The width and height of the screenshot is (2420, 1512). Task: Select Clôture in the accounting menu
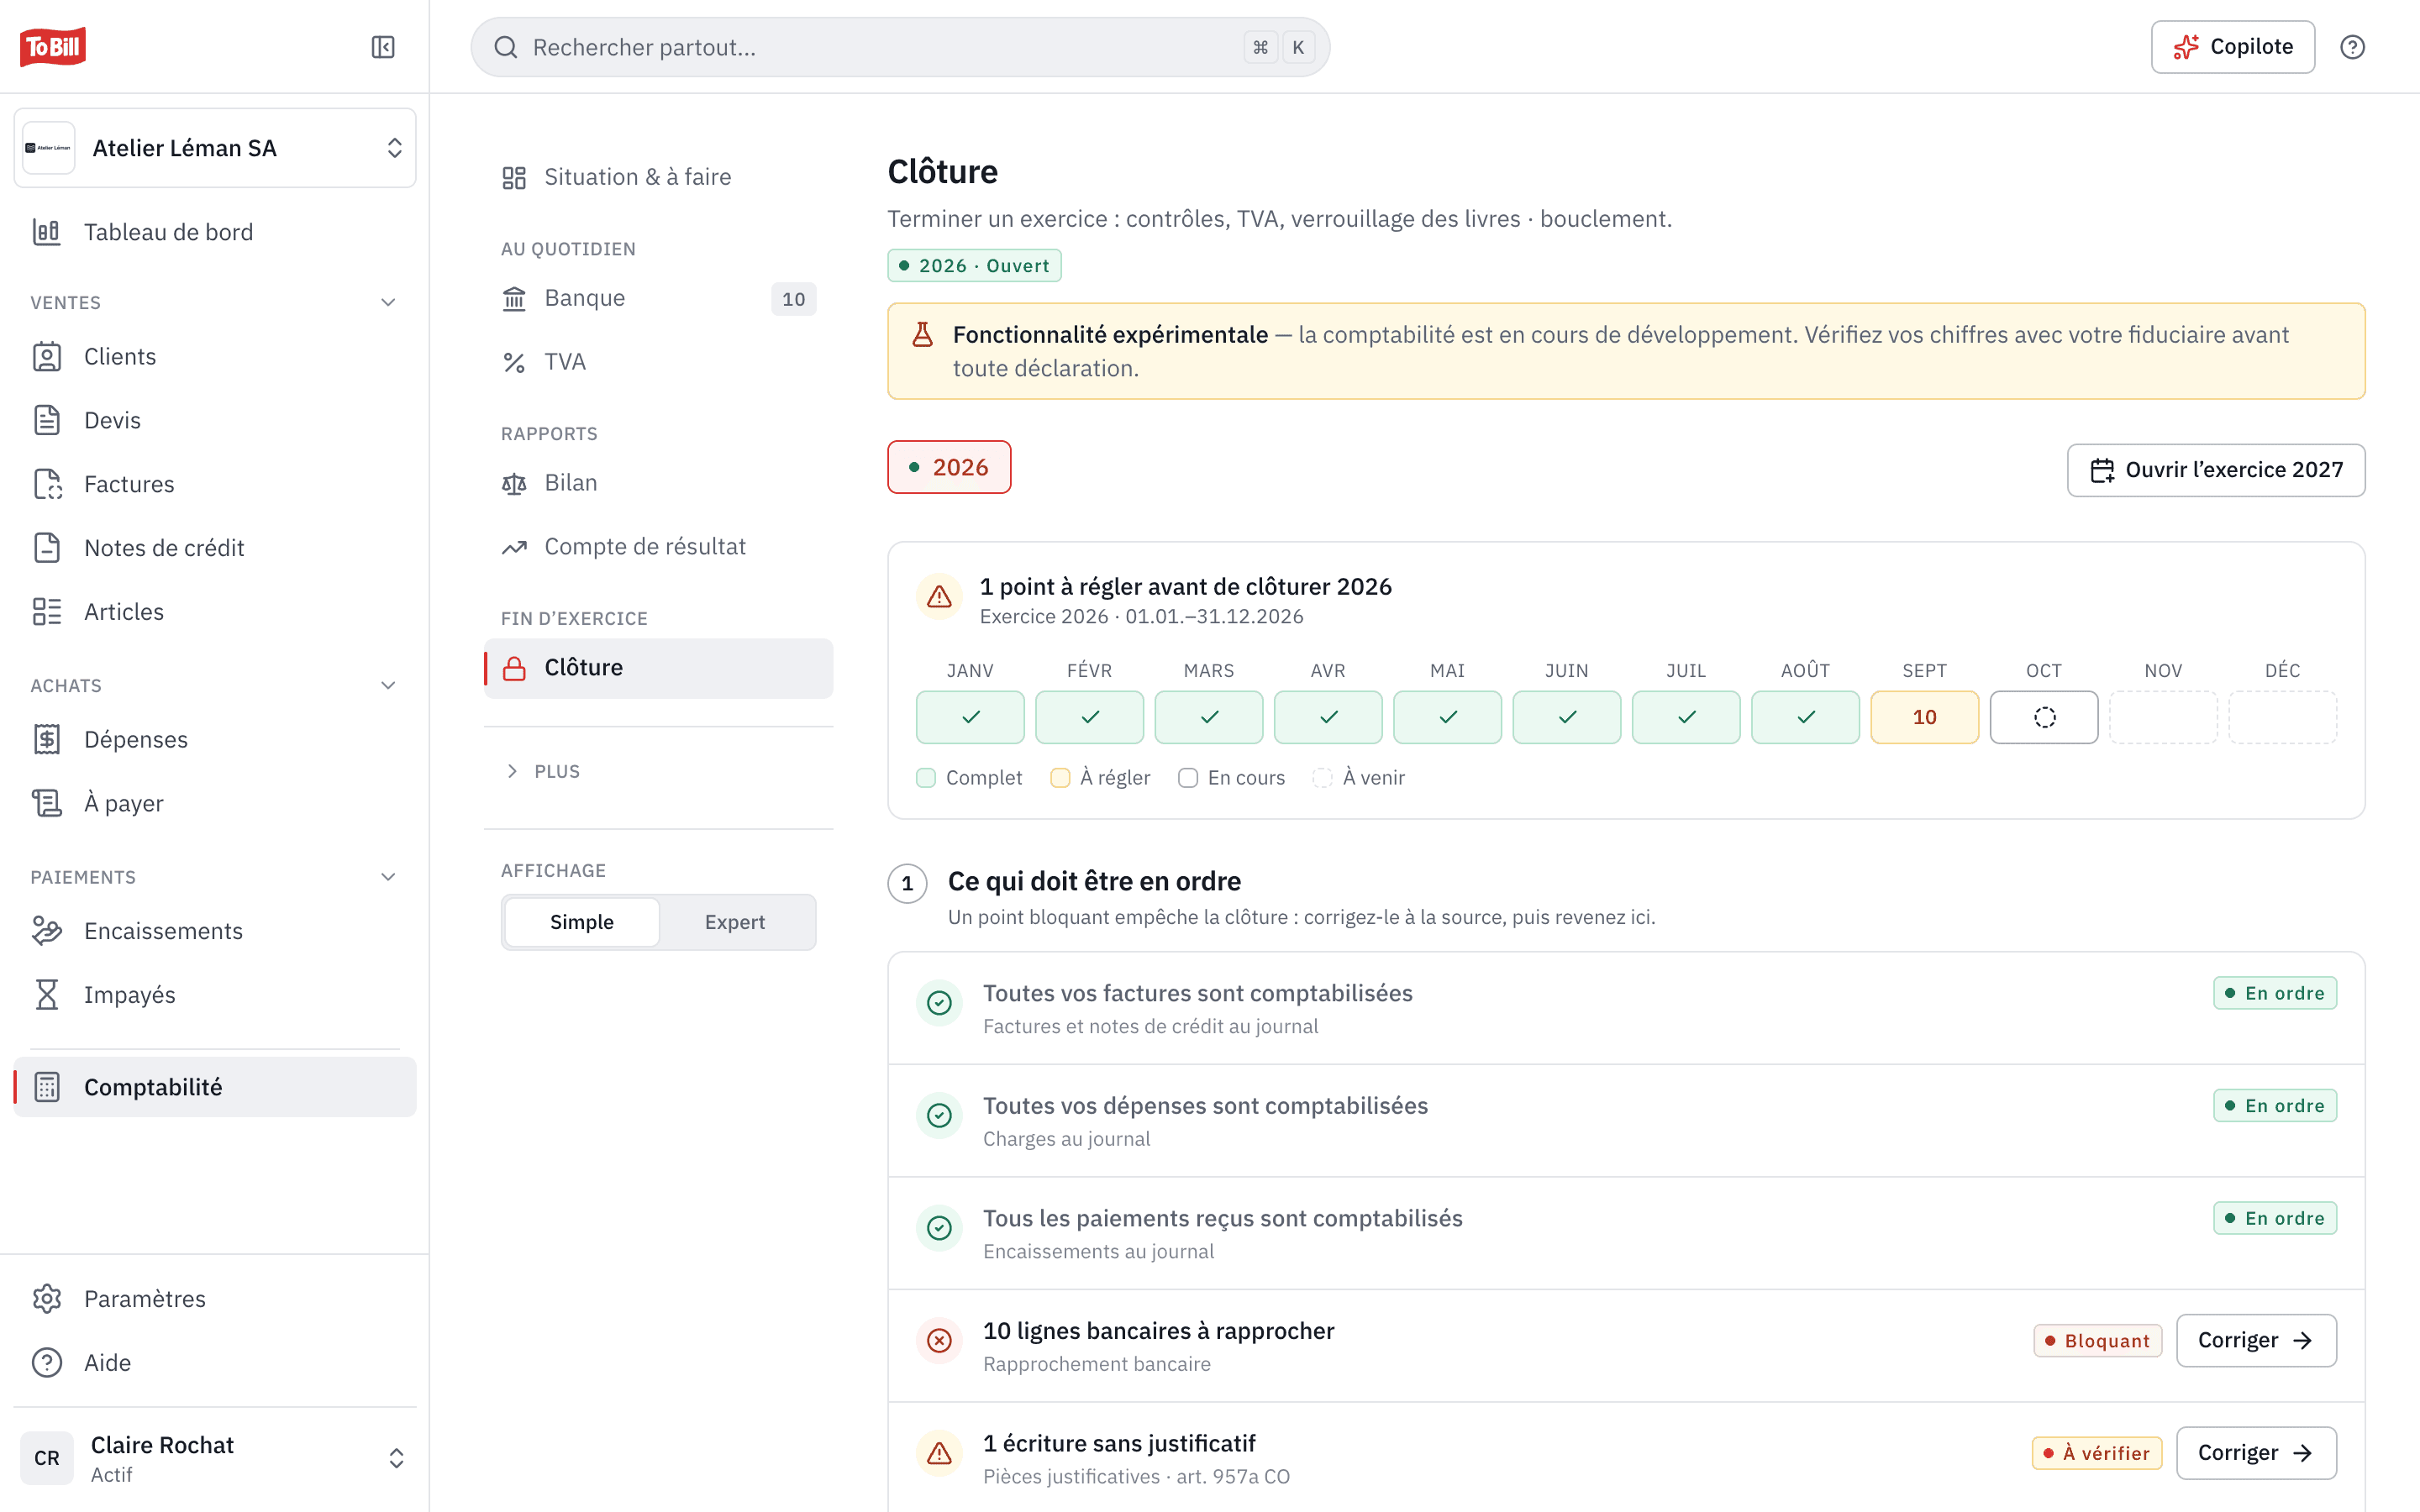tap(658, 668)
